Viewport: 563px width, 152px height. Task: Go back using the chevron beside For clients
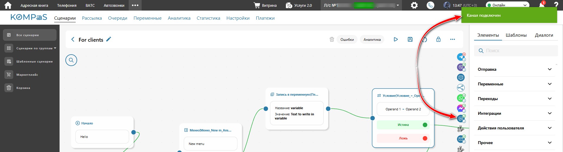73,39
